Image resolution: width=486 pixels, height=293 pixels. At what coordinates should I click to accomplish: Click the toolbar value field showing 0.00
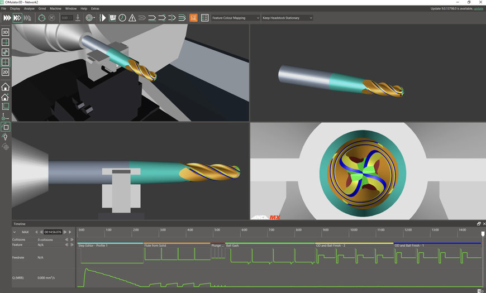(x=66, y=18)
